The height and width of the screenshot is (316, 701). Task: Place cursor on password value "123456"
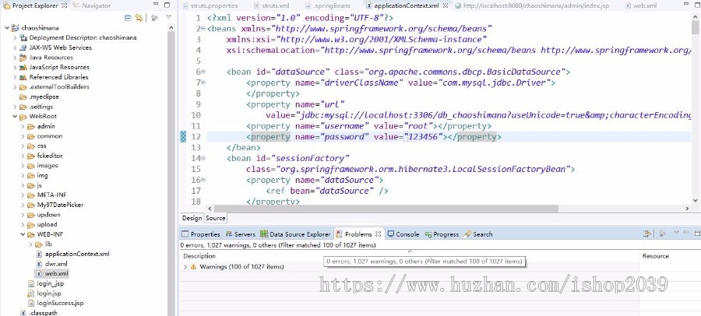click(x=423, y=137)
